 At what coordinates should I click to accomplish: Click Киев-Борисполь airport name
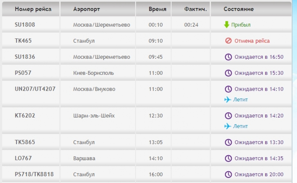tap(94, 73)
